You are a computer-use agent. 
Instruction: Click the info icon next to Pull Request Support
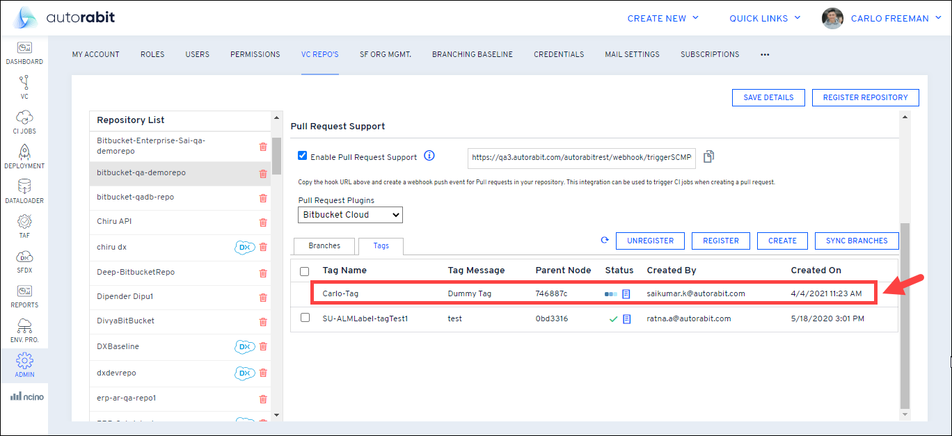[429, 156]
